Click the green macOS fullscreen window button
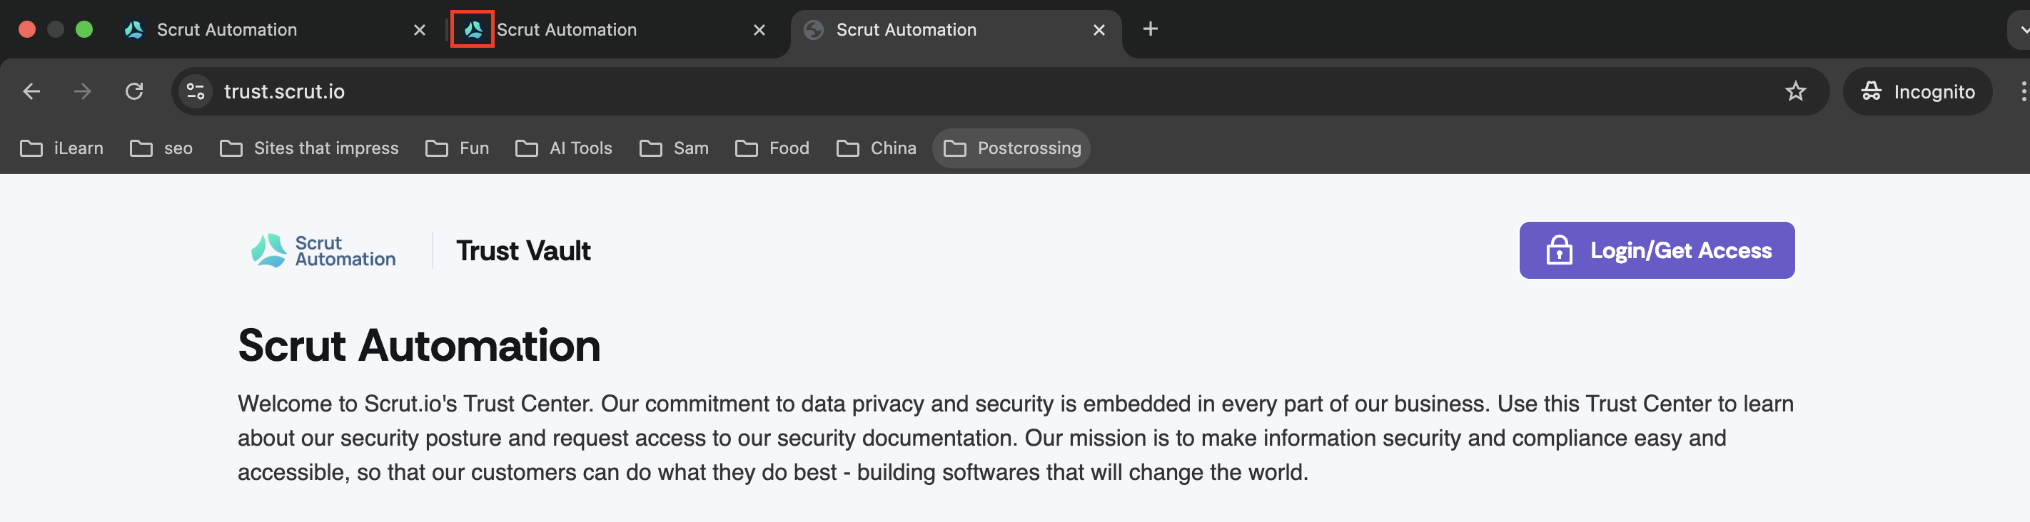This screenshot has height=522, width=2030. click(x=84, y=29)
